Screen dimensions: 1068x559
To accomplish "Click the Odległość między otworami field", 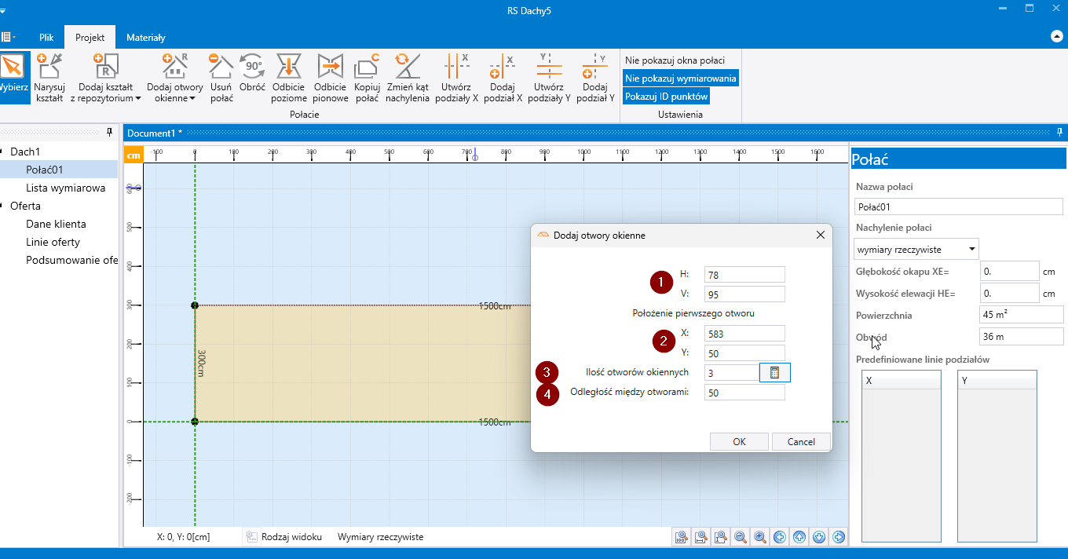I will 744,393.
